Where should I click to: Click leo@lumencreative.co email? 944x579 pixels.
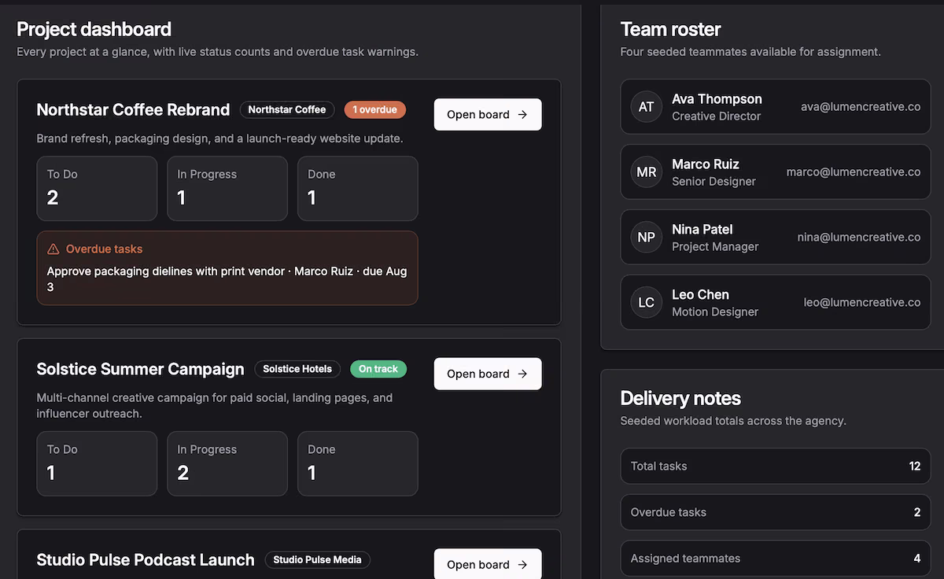point(862,303)
